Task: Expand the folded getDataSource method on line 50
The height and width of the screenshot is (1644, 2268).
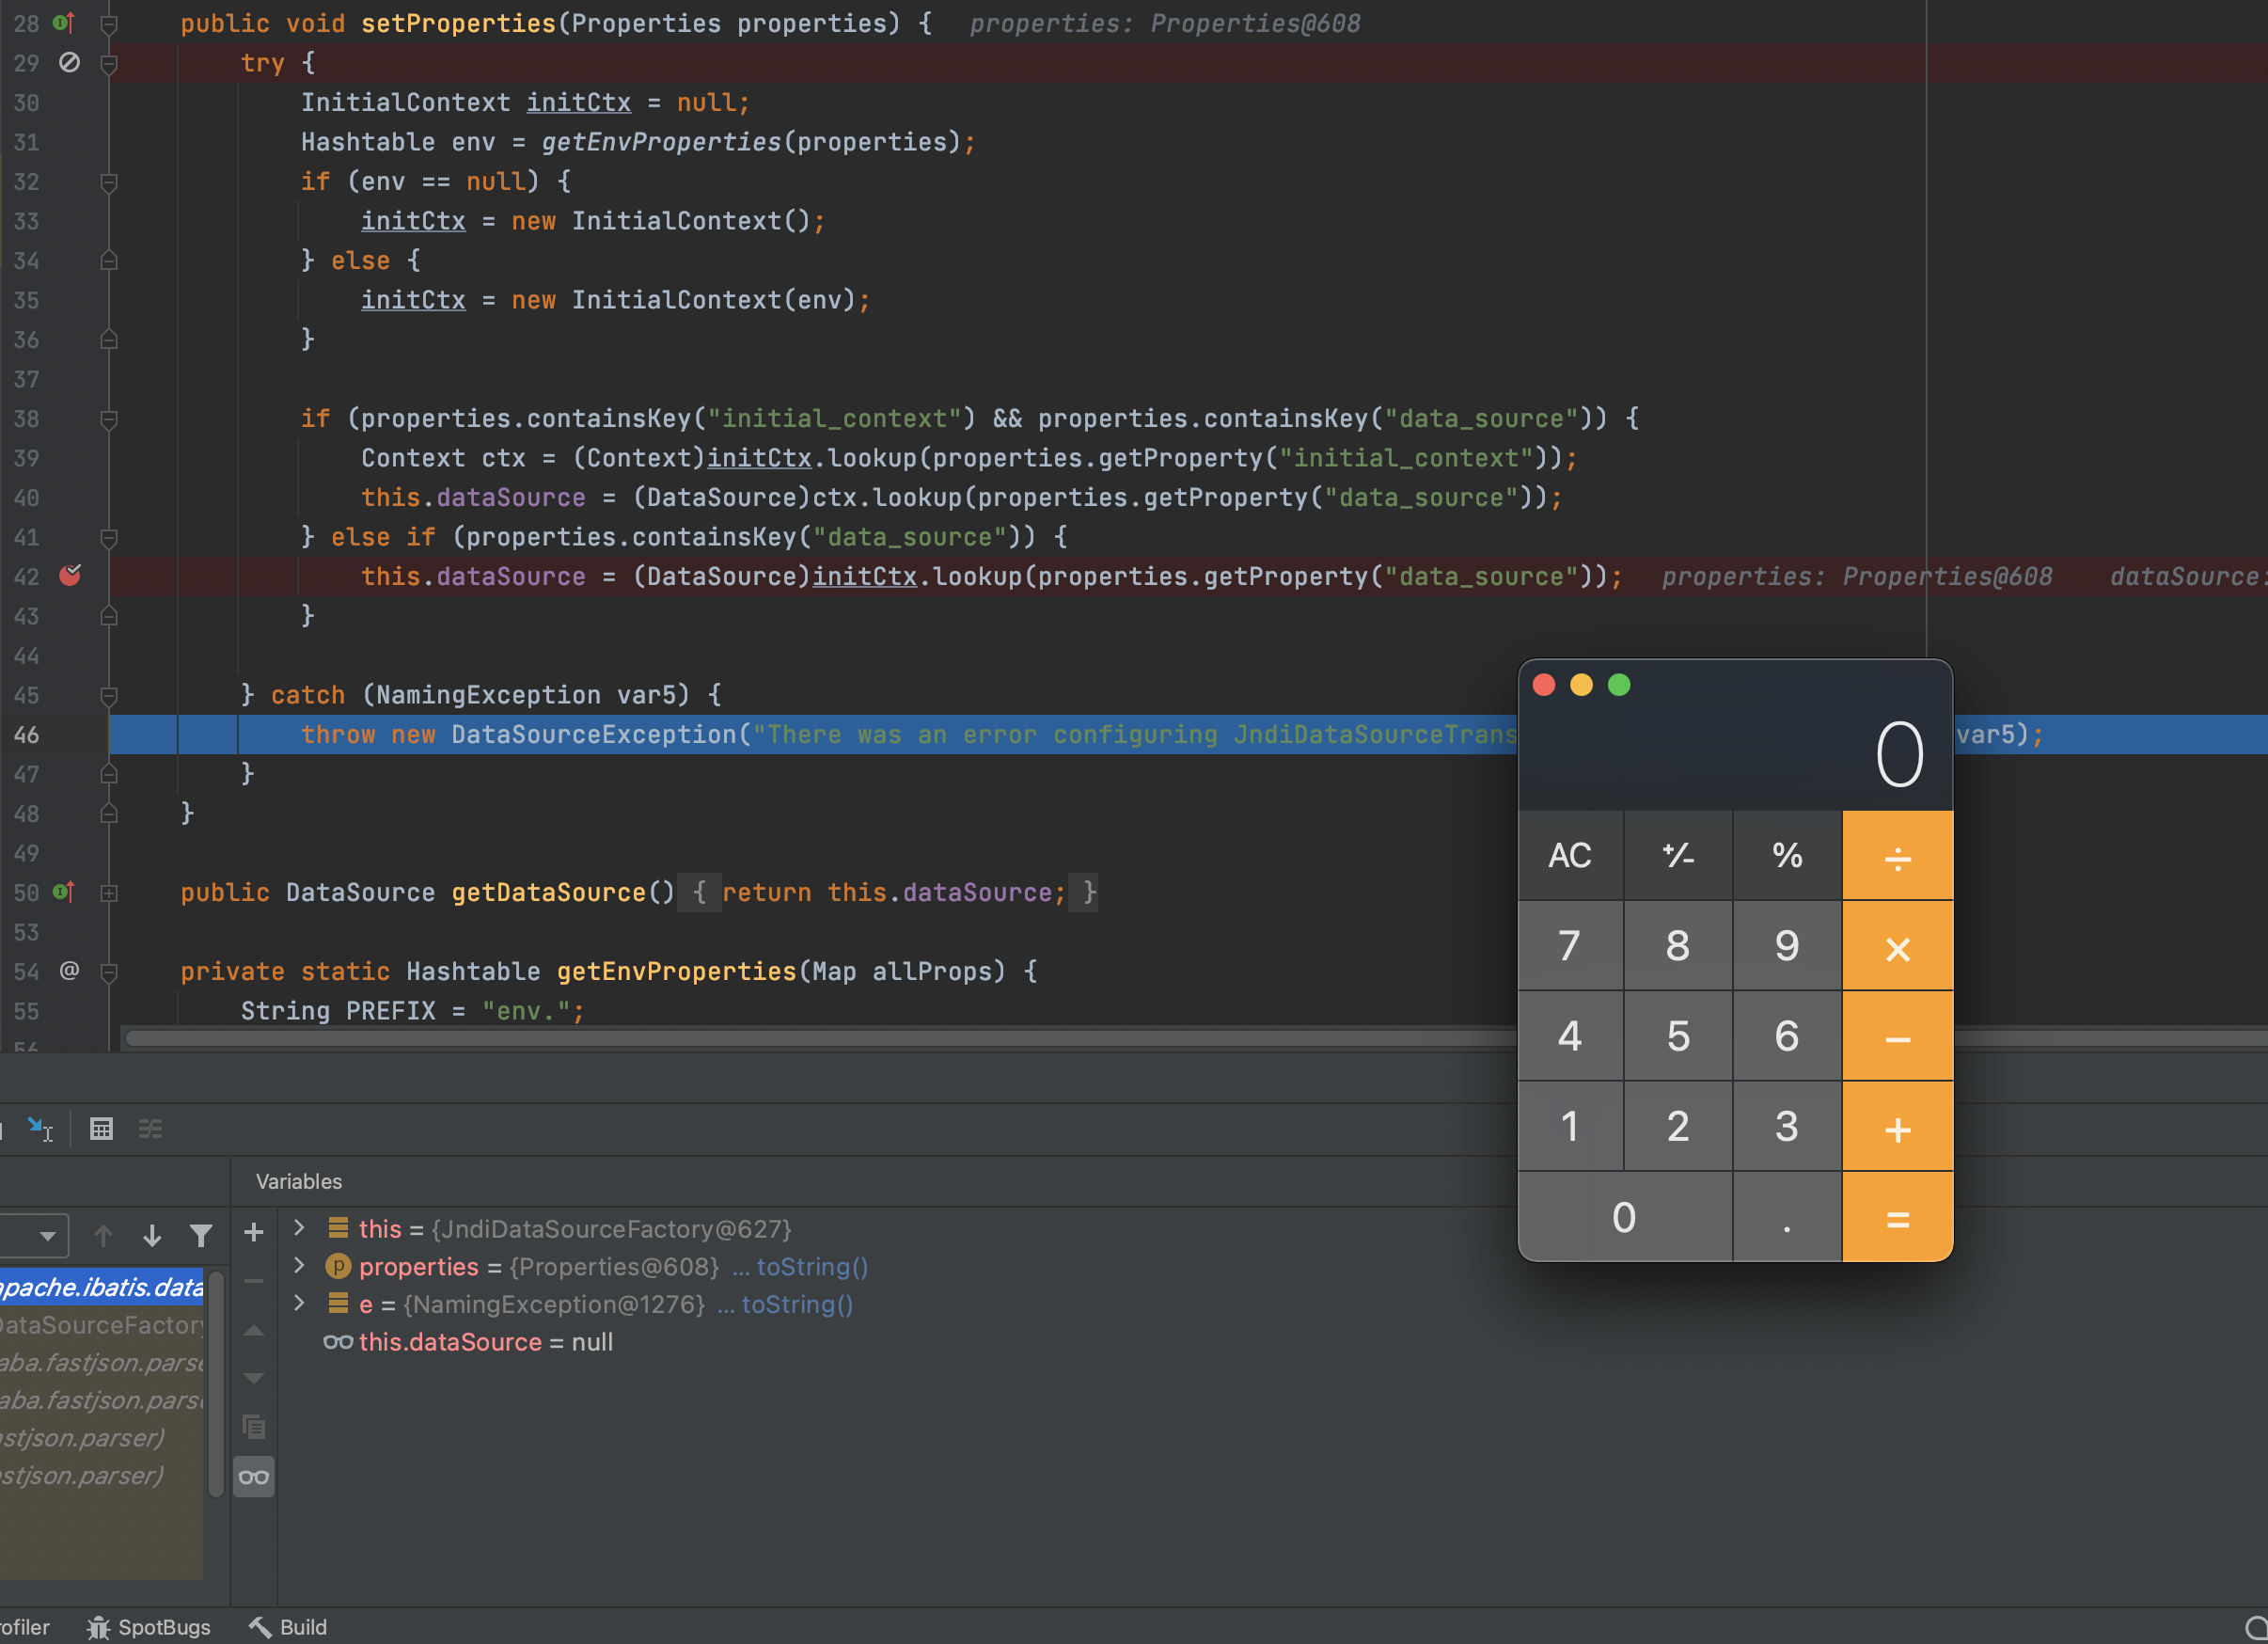Action: (x=109, y=893)
